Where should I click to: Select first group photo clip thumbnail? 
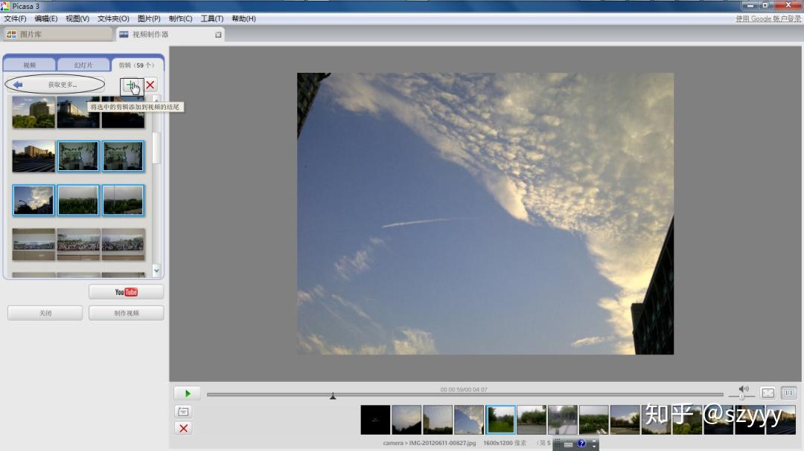click(33, 244)
